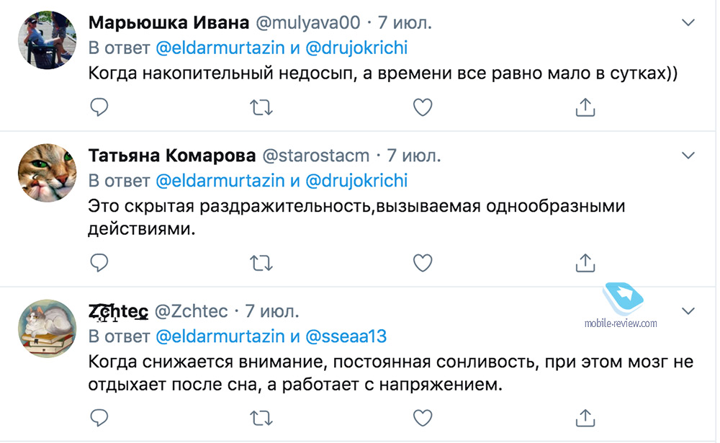Share Zchtec's tweet
This screenshot has width=720, height=443.
585,418
